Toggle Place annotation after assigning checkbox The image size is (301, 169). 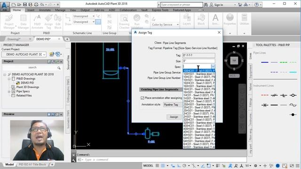pyautogui.click(x=142, y=98)
